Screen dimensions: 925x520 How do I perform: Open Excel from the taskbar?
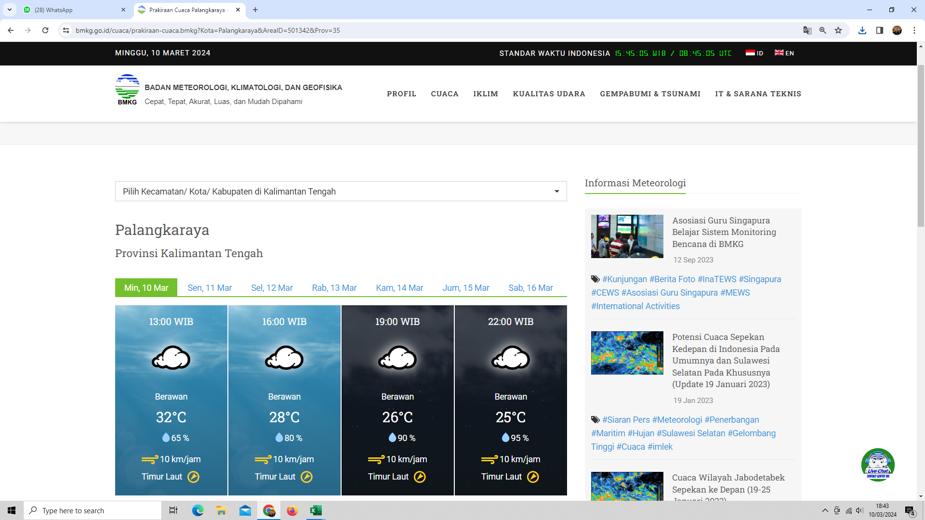316,510
